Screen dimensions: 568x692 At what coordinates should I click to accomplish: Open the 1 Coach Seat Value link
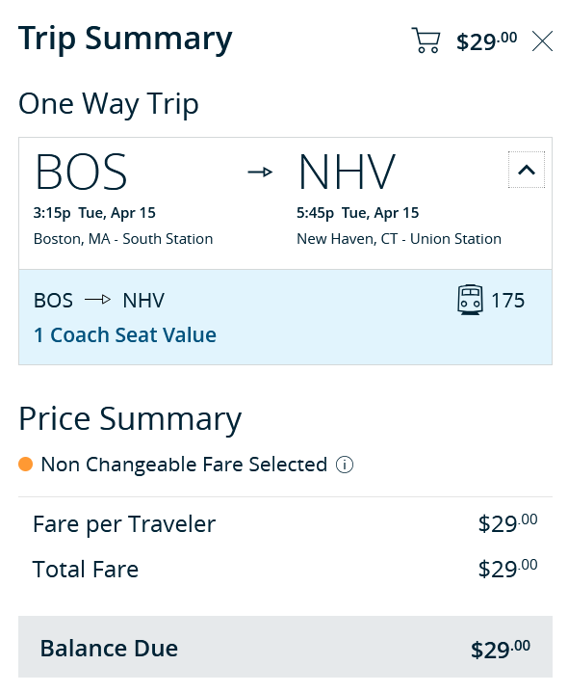click(x=125, y=335)
